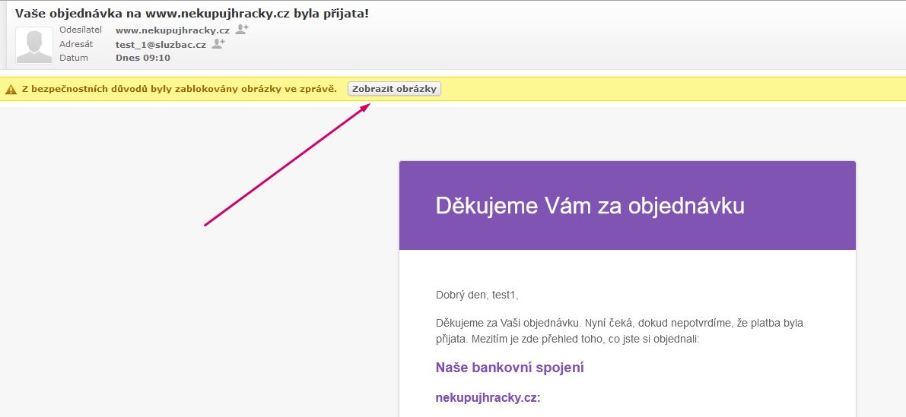Click the Datum field label
This screenshot has width=906, height=417.
click(74, 58)
